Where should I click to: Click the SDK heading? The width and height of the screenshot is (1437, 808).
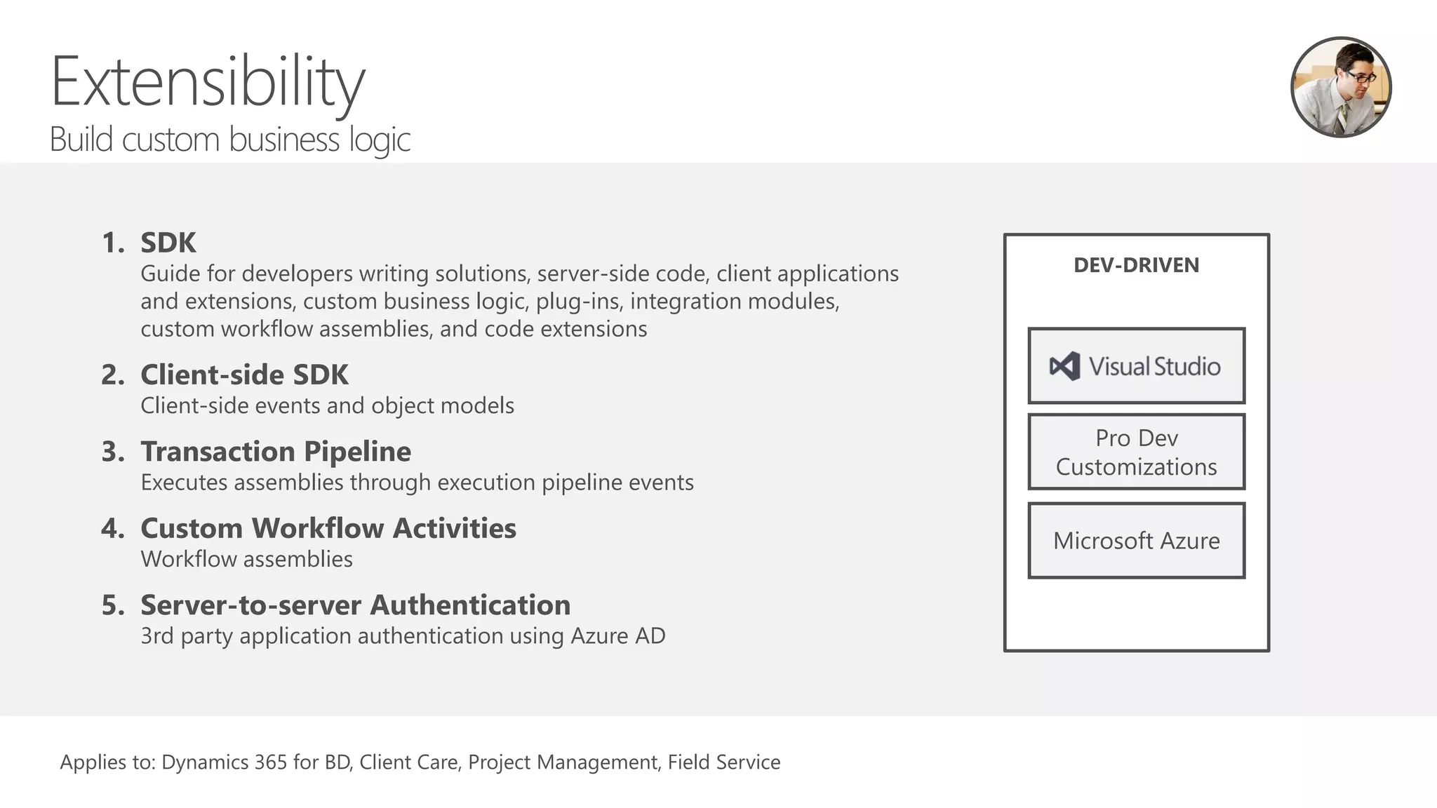(168, 243)
